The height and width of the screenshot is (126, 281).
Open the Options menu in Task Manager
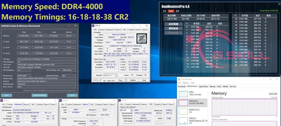coord(186,83)
